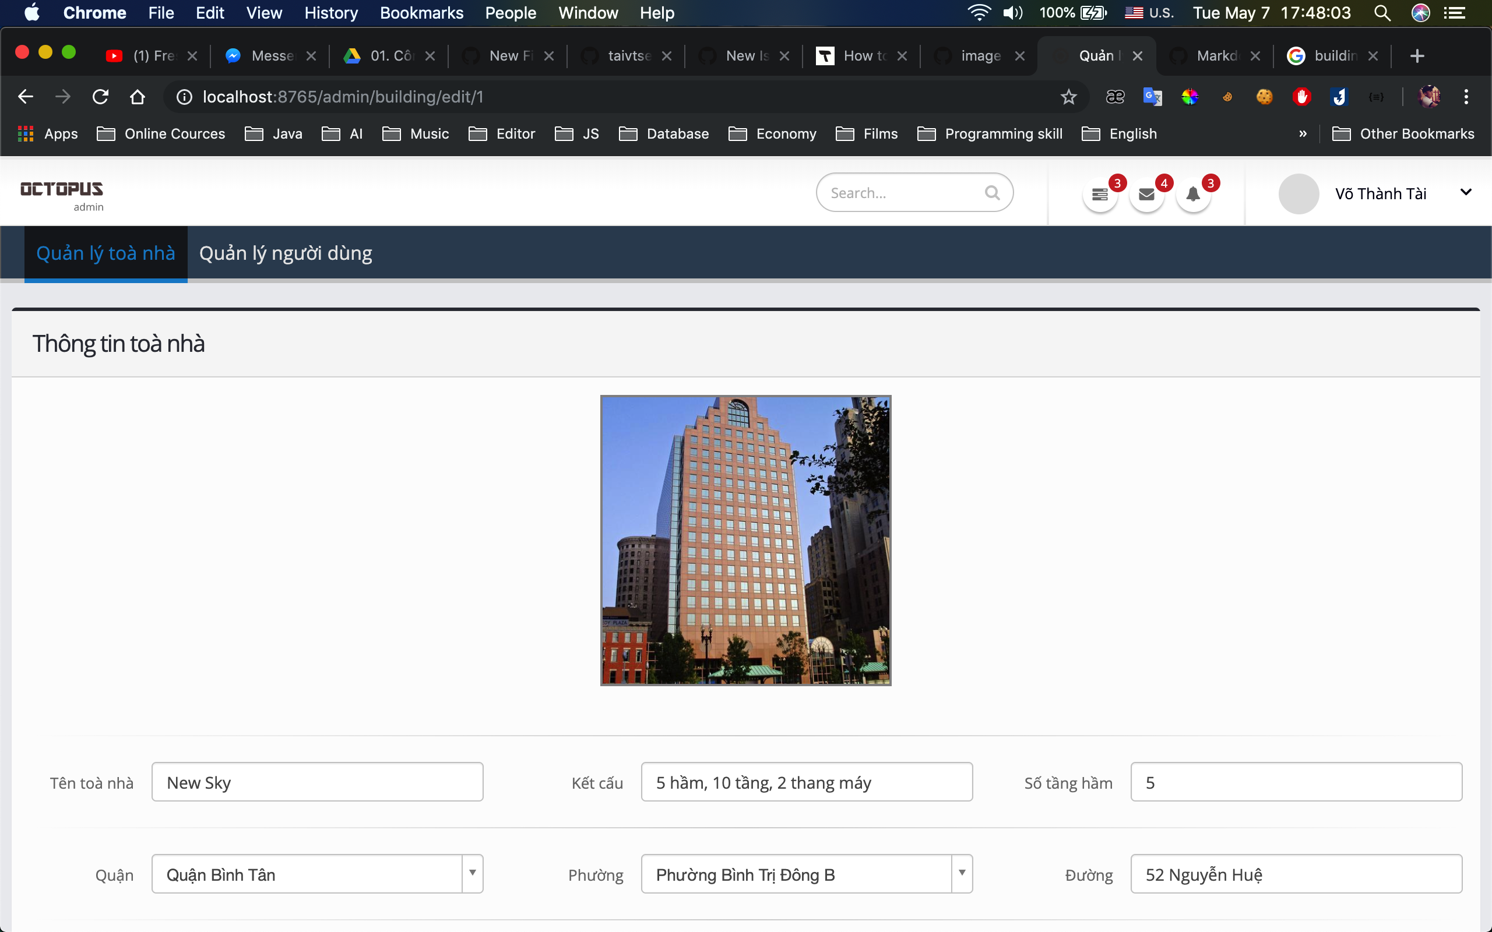Open the tasks list icon with badge 3

click(x=1099, y=193)
